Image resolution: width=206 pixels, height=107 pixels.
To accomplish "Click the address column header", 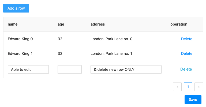I will 98,24.
